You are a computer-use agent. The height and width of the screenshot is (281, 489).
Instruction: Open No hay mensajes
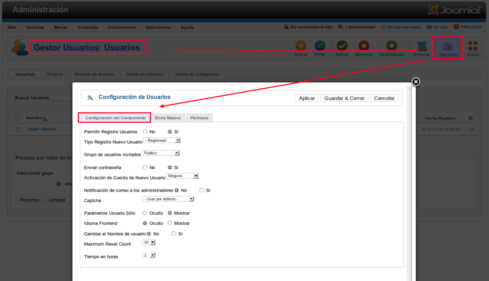[x=404, y=27]
